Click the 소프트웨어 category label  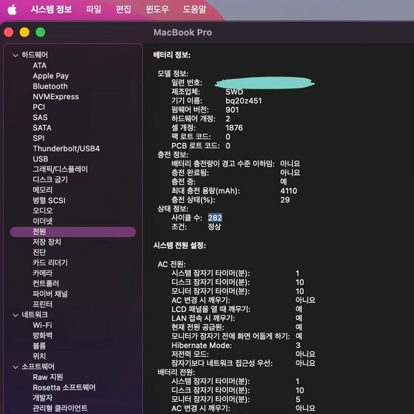click(38, 367)
